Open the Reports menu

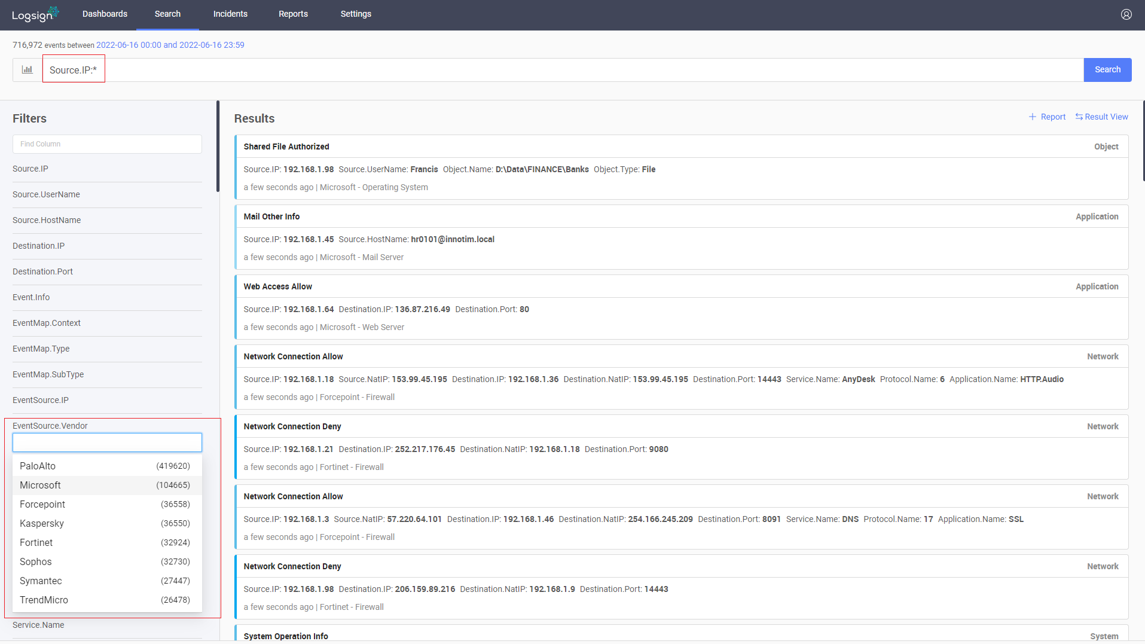[x=293, y=14]
